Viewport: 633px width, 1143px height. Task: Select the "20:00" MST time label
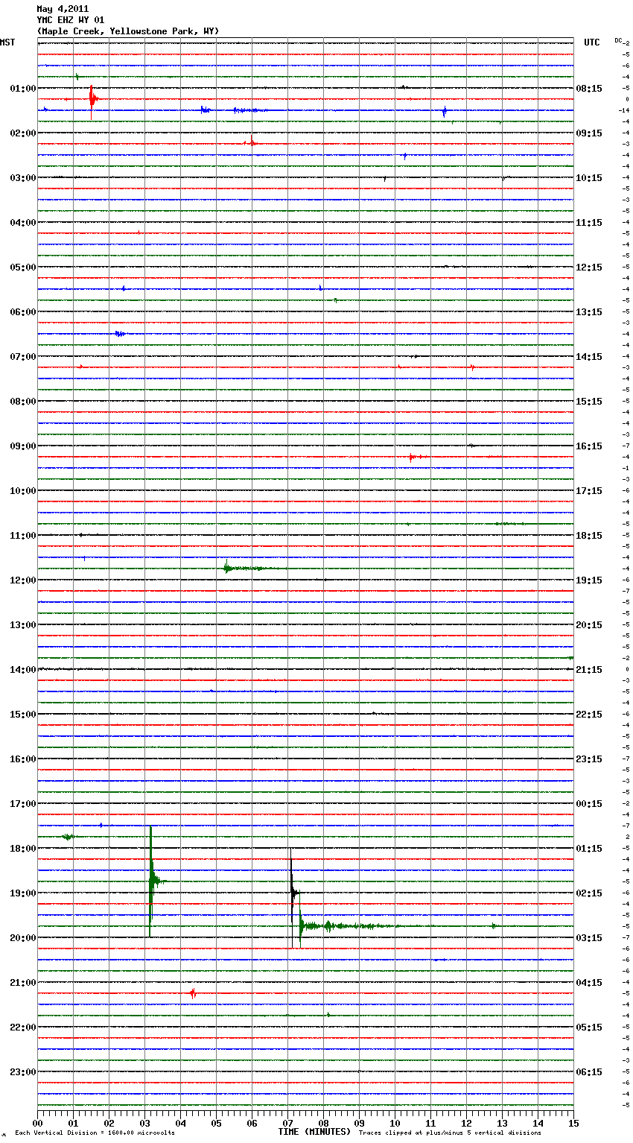[23, 938]
